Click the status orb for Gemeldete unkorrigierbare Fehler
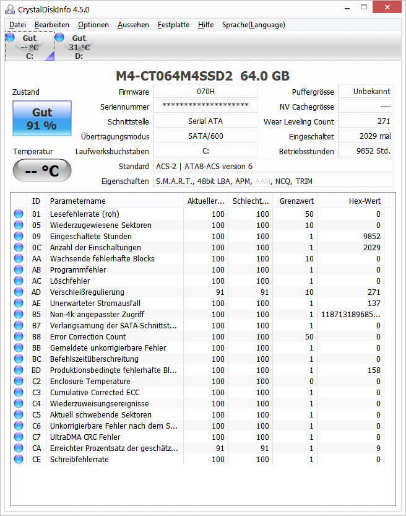Viewport: 406px width, 516px height. coord(19,348)
